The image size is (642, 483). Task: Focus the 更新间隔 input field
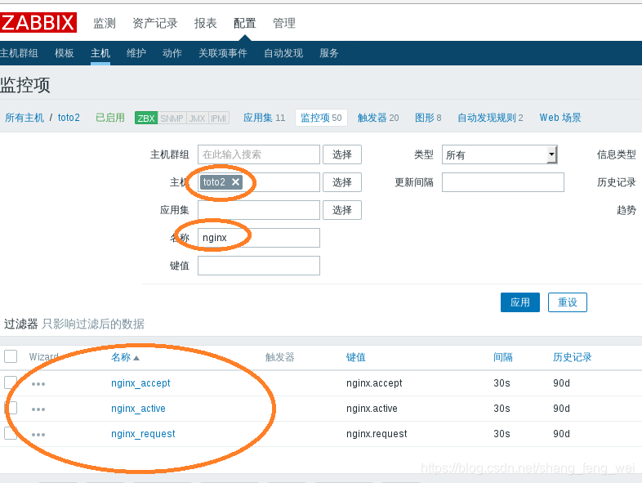(503, 182)
